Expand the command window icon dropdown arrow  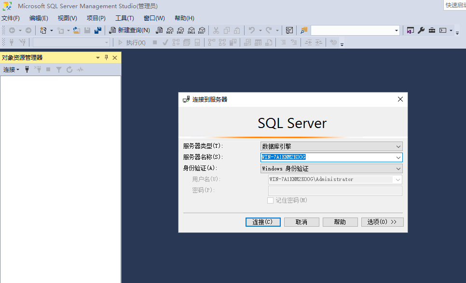[x=451, y=30]
